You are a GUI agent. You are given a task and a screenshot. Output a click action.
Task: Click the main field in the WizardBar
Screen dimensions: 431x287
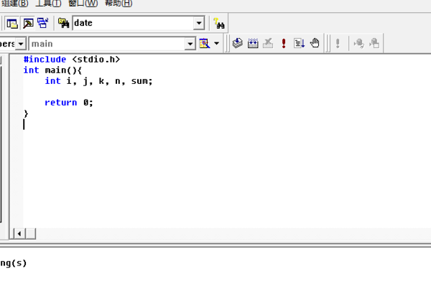point(106,44)
